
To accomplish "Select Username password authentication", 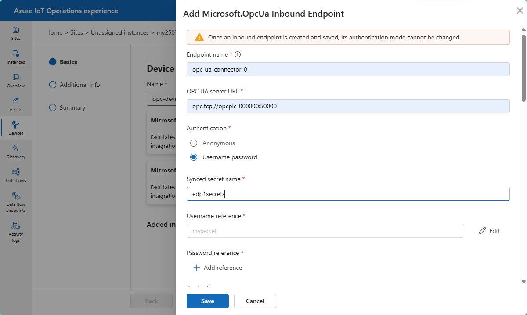I will click(194, 157).
